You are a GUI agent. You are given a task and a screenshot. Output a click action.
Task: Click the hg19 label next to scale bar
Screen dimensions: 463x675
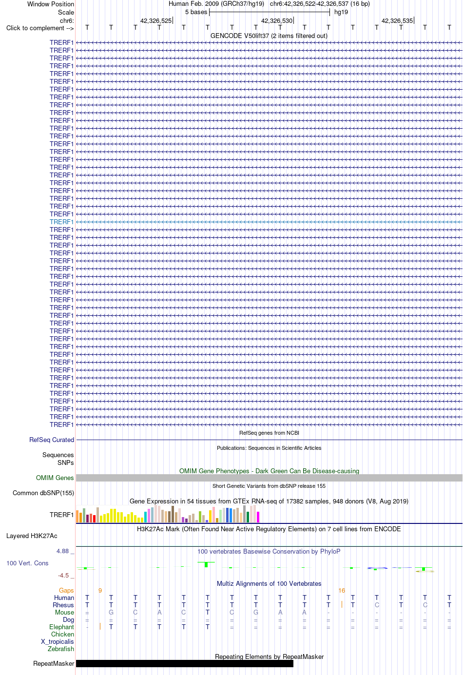(341, 12)
